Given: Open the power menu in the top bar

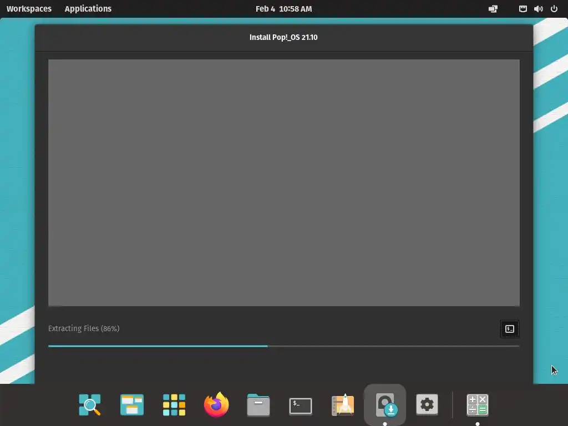Looking at the screenshot, I should click(x=554, y=9).
